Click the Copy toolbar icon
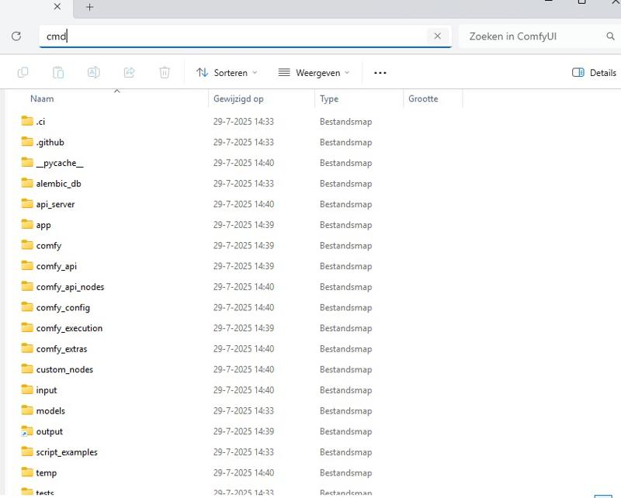The image size is (621, 498). 23,72
